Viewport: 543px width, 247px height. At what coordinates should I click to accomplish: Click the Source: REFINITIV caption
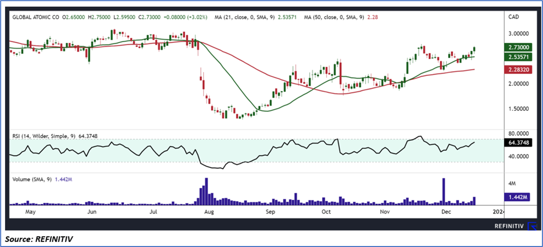pos(40,239)
